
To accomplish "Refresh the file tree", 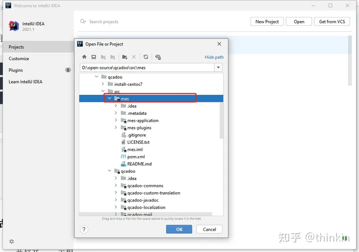I will click(x=146, y=57).
